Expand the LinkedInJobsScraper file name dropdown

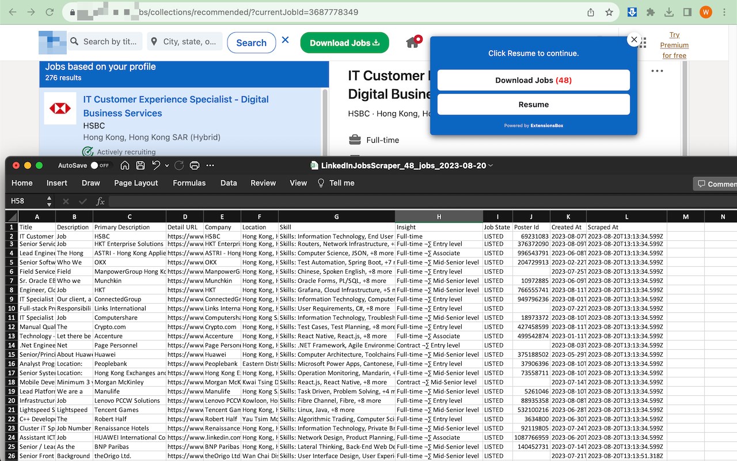pos(491,165)
